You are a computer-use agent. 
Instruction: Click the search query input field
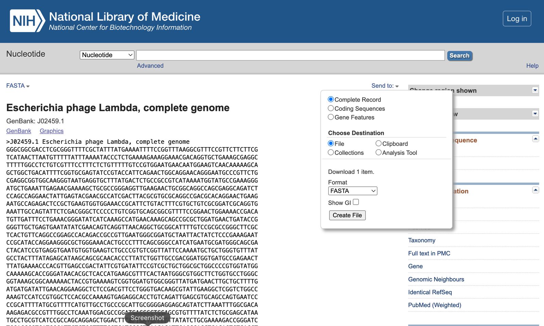tap(290, 55)
